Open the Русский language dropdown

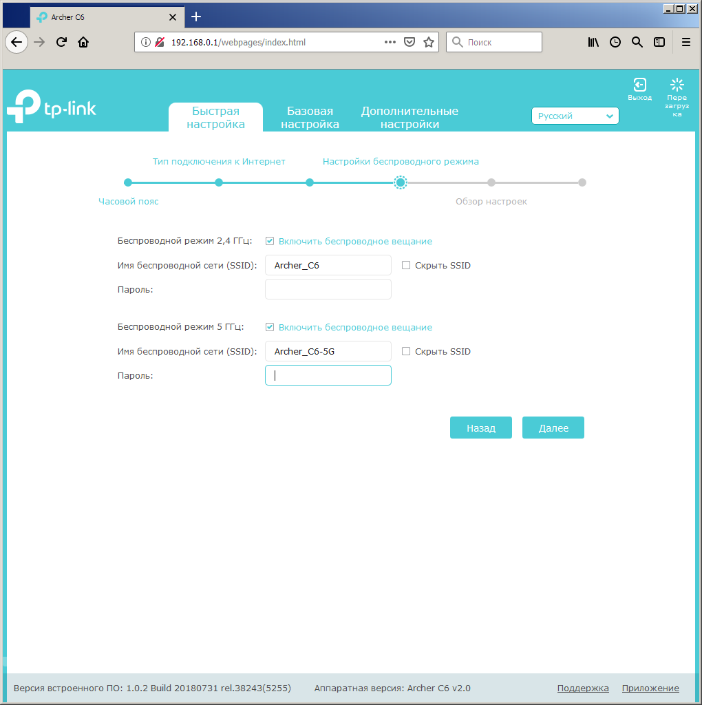(575, 116)
